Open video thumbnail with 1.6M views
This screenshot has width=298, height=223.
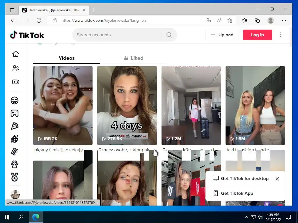(x=255, y=105)
